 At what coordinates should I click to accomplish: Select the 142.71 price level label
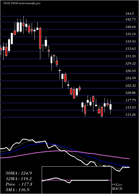click(x=131, y=19)
